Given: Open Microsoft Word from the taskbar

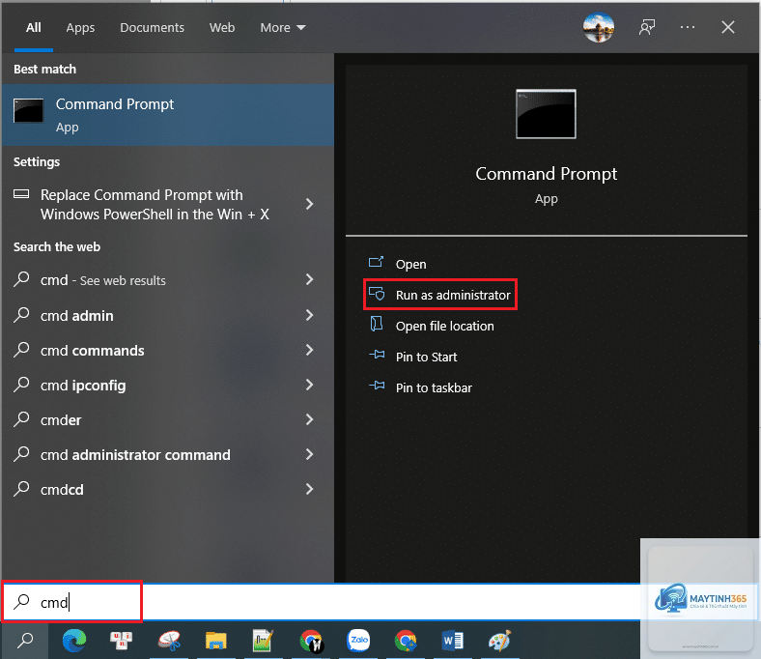Looking at the screenshot, I should [453, 641].
